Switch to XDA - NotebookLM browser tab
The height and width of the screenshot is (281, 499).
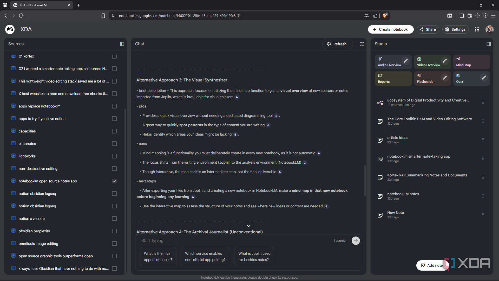pyautogui.click(x=42, y=5)
